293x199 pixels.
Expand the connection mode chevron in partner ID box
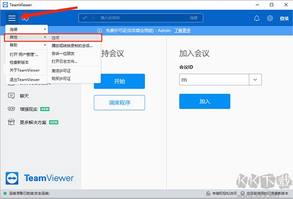[x=93, y=18]
